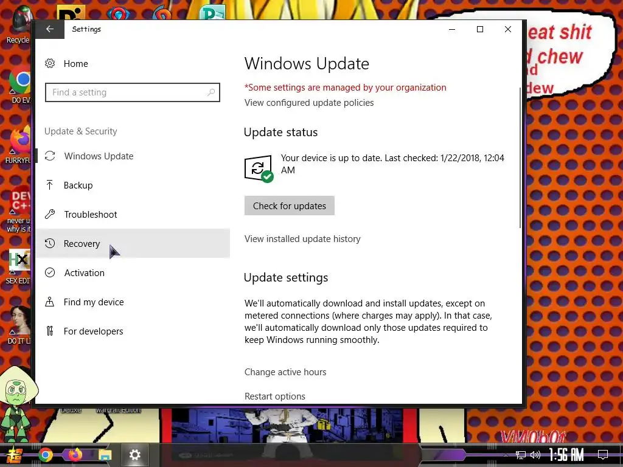Select the For developers tools icon

[50, 331]
